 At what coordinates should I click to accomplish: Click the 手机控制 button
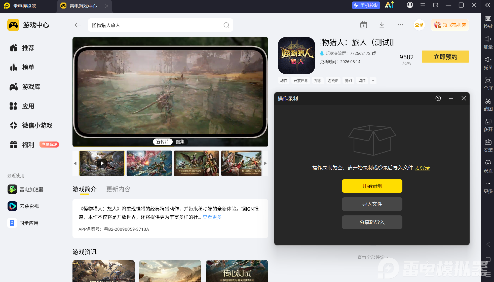point(366,5)
